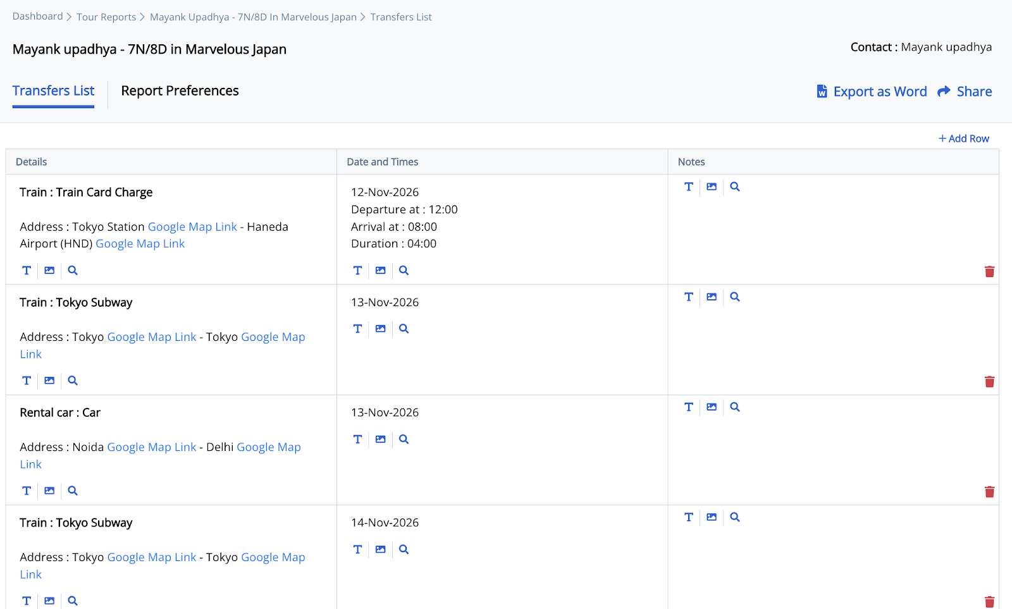The width and height of the screenshot is (1012, 609).
Task: Add image note for Train Card Charge row
Action: coord(712,187)
